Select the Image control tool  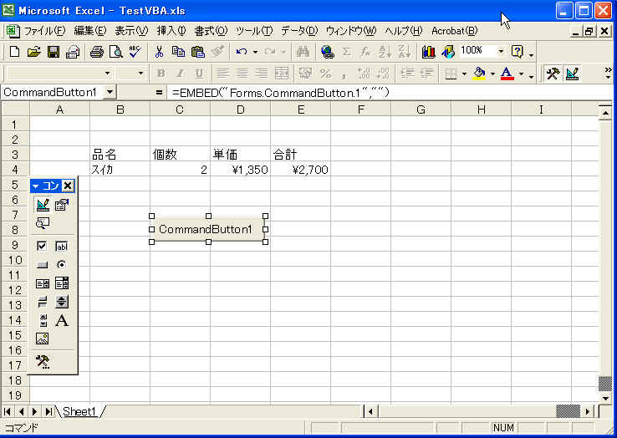coord(42,339)
